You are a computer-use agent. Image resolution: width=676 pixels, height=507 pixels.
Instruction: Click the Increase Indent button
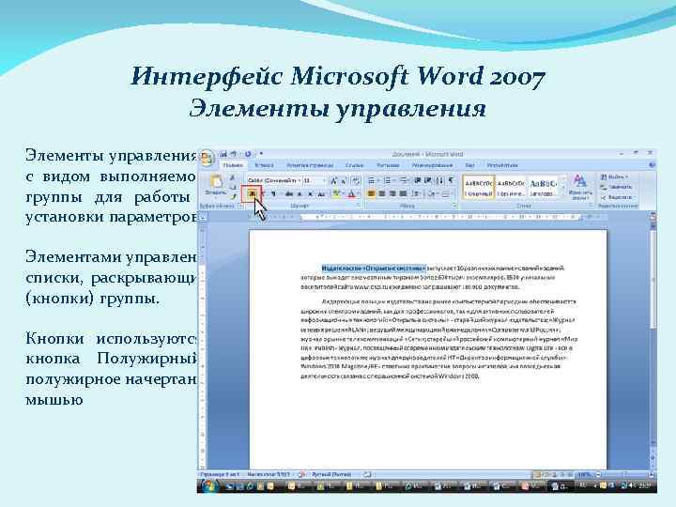point(427,180)
